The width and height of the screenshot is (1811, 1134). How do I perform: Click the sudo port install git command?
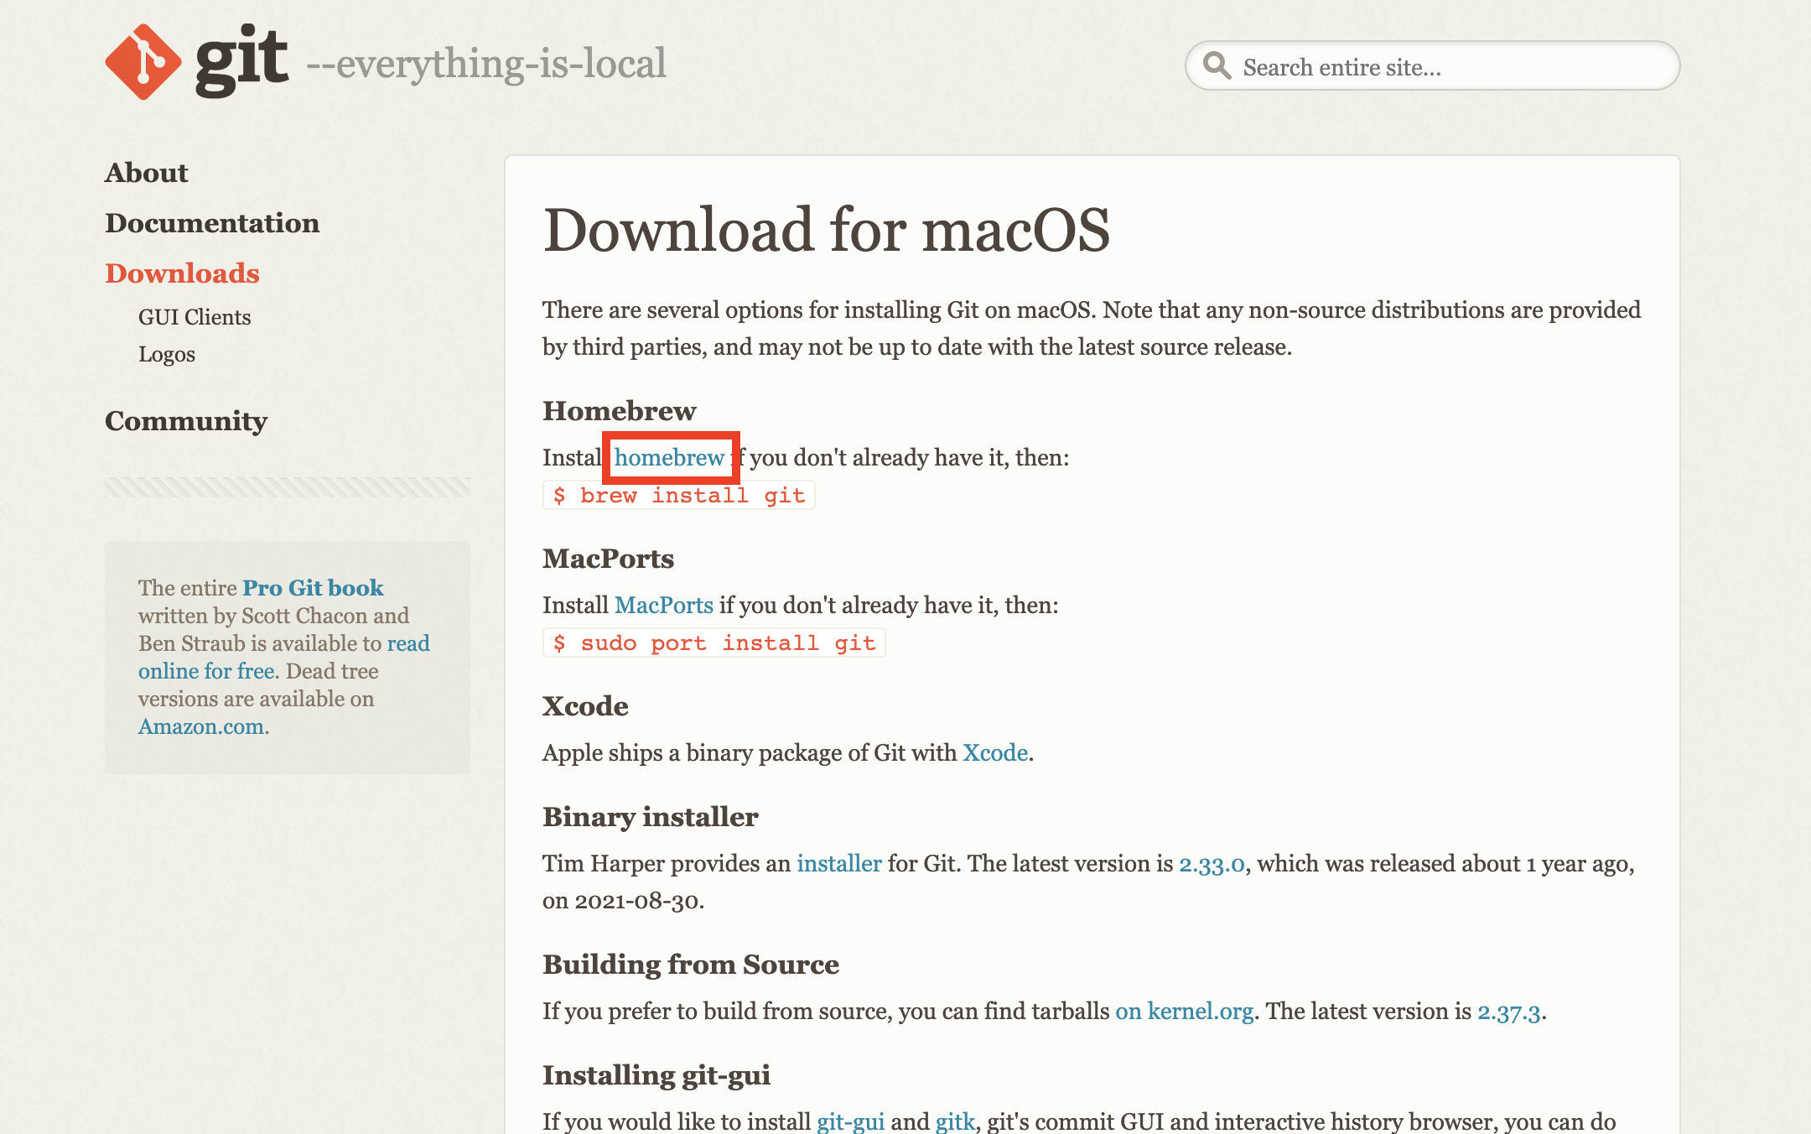(714, 642)
